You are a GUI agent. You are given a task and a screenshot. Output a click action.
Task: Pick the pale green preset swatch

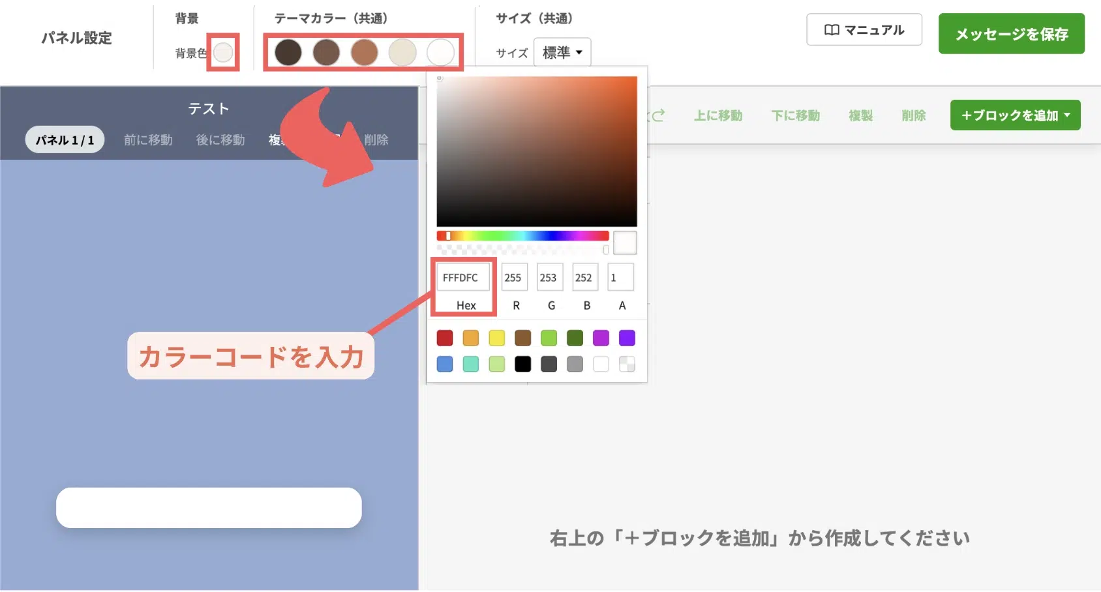(x=497, y=364)
